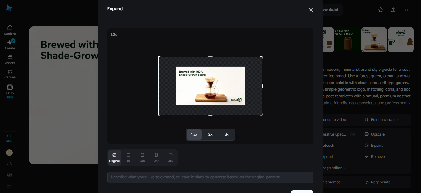Launch Octo Beta from the sidebar

click(x=10, y=91)
